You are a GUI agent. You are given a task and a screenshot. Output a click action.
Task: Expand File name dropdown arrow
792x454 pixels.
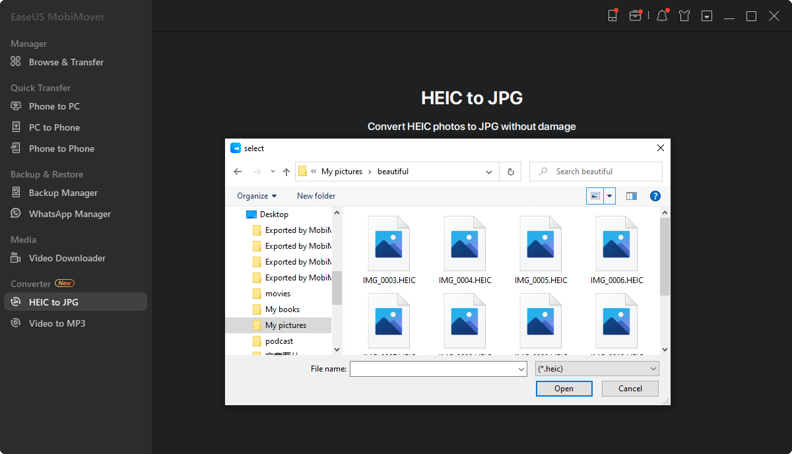[x=521, y=369]
